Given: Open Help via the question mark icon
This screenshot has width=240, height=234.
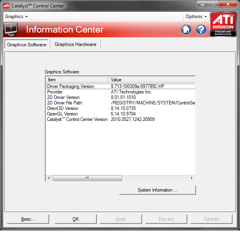Looking at the screenshot, I should click(x=201, y=29).
